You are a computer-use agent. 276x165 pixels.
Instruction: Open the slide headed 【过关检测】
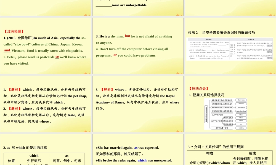46,46
